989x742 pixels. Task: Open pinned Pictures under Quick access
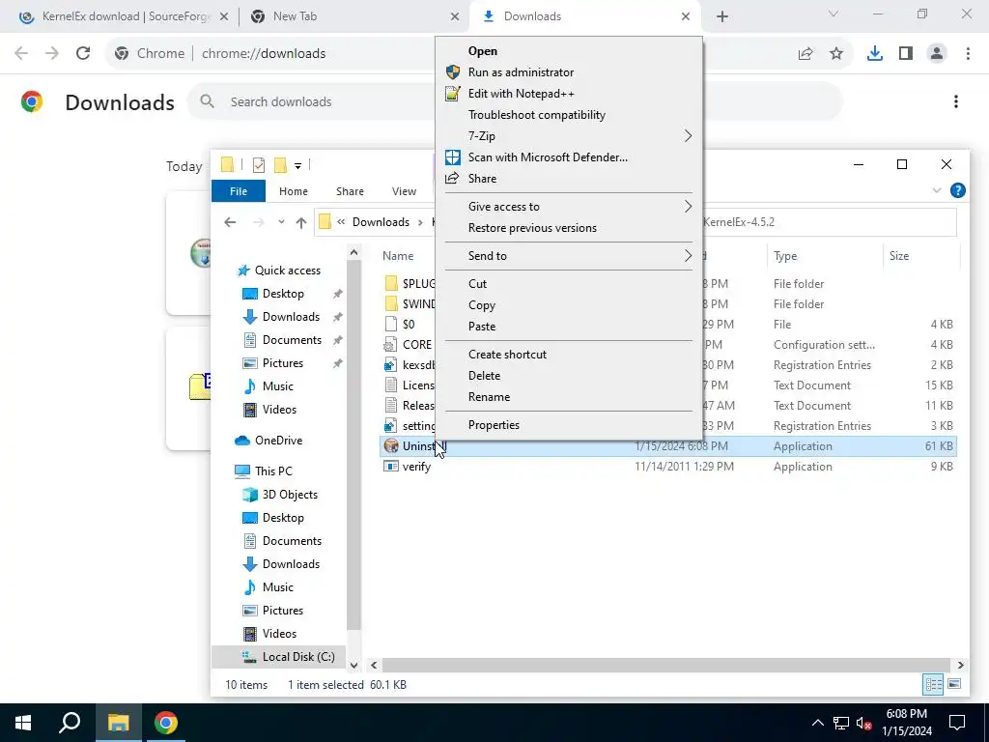283,363
